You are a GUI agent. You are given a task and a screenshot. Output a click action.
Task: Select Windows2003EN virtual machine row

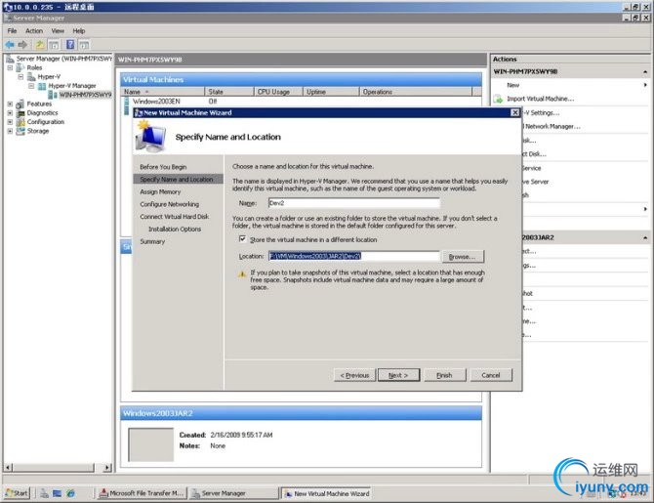(302, 102)
